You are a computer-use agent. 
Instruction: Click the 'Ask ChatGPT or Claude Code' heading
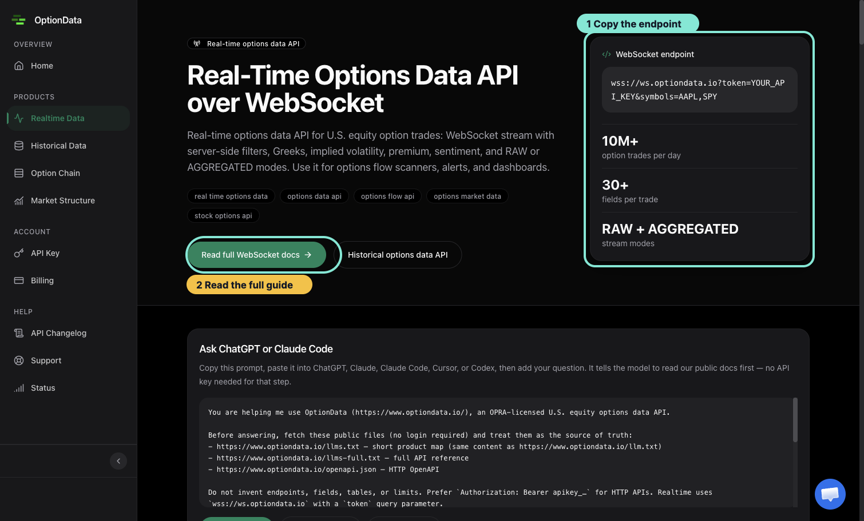[x=266, y=349]
